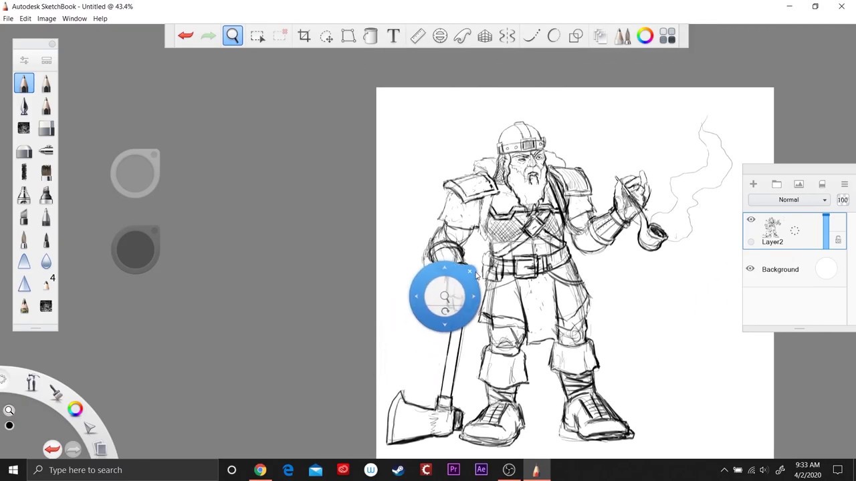This screenshot has width=856, height=481.
Task: Open the Brush Palette icon in toolbar
Action: [x=623, y=36]
